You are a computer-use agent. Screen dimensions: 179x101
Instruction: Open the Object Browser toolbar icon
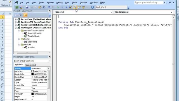[83, 7]
